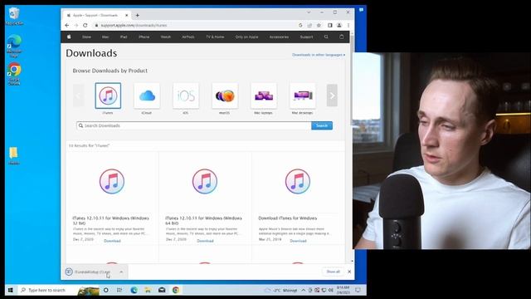Image resolution: width=531 pixels, height=299 pixels.
Task: Open the search magnifier in Apple nav
Action: click(x=326, y=37)
